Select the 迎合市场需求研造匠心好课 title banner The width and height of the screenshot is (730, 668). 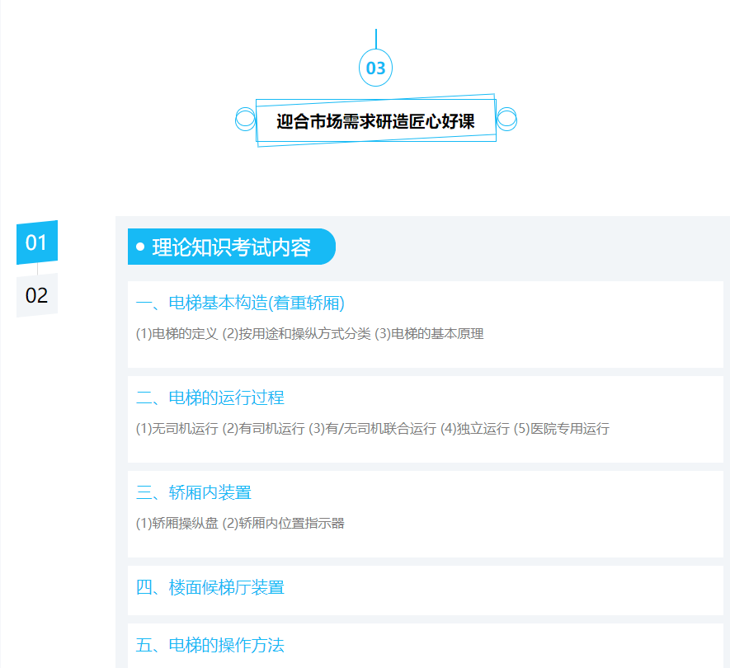pos(375,121)
